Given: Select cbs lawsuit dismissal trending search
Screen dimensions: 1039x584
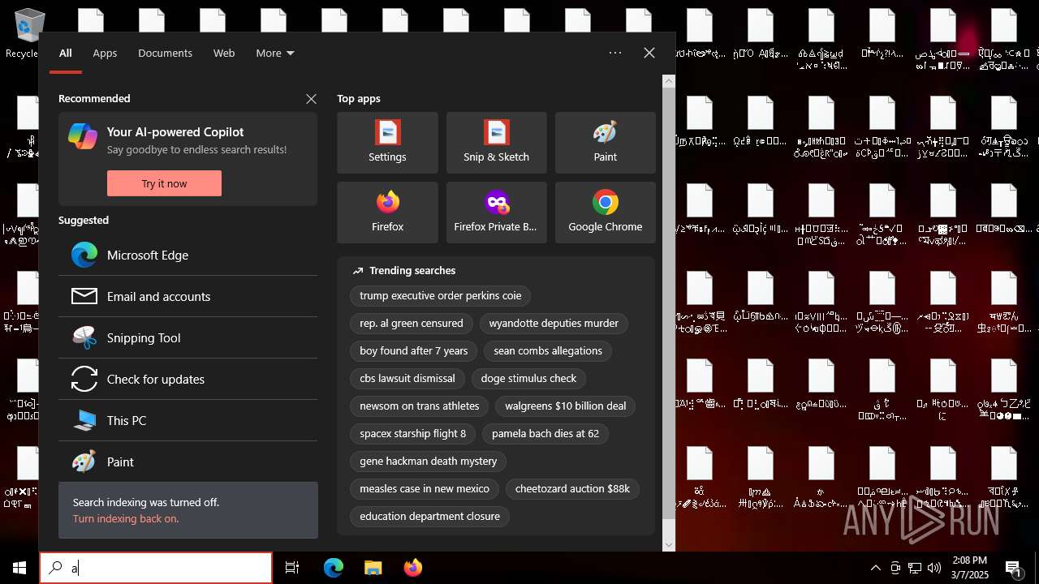Looking at the screenshot, I should (x=407, y=378).
